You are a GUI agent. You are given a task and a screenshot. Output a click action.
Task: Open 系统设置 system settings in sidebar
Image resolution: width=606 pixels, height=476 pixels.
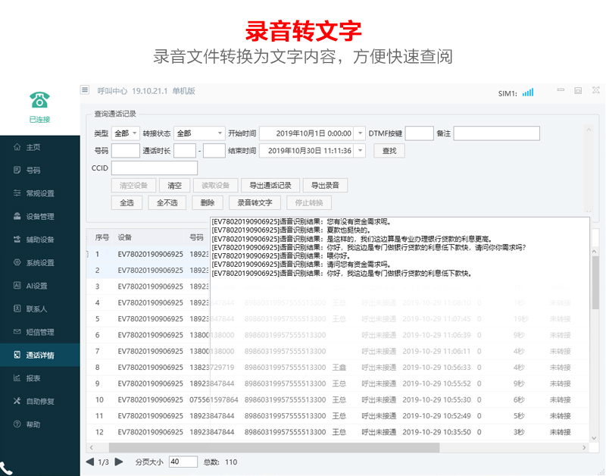[x=39, y=263]
